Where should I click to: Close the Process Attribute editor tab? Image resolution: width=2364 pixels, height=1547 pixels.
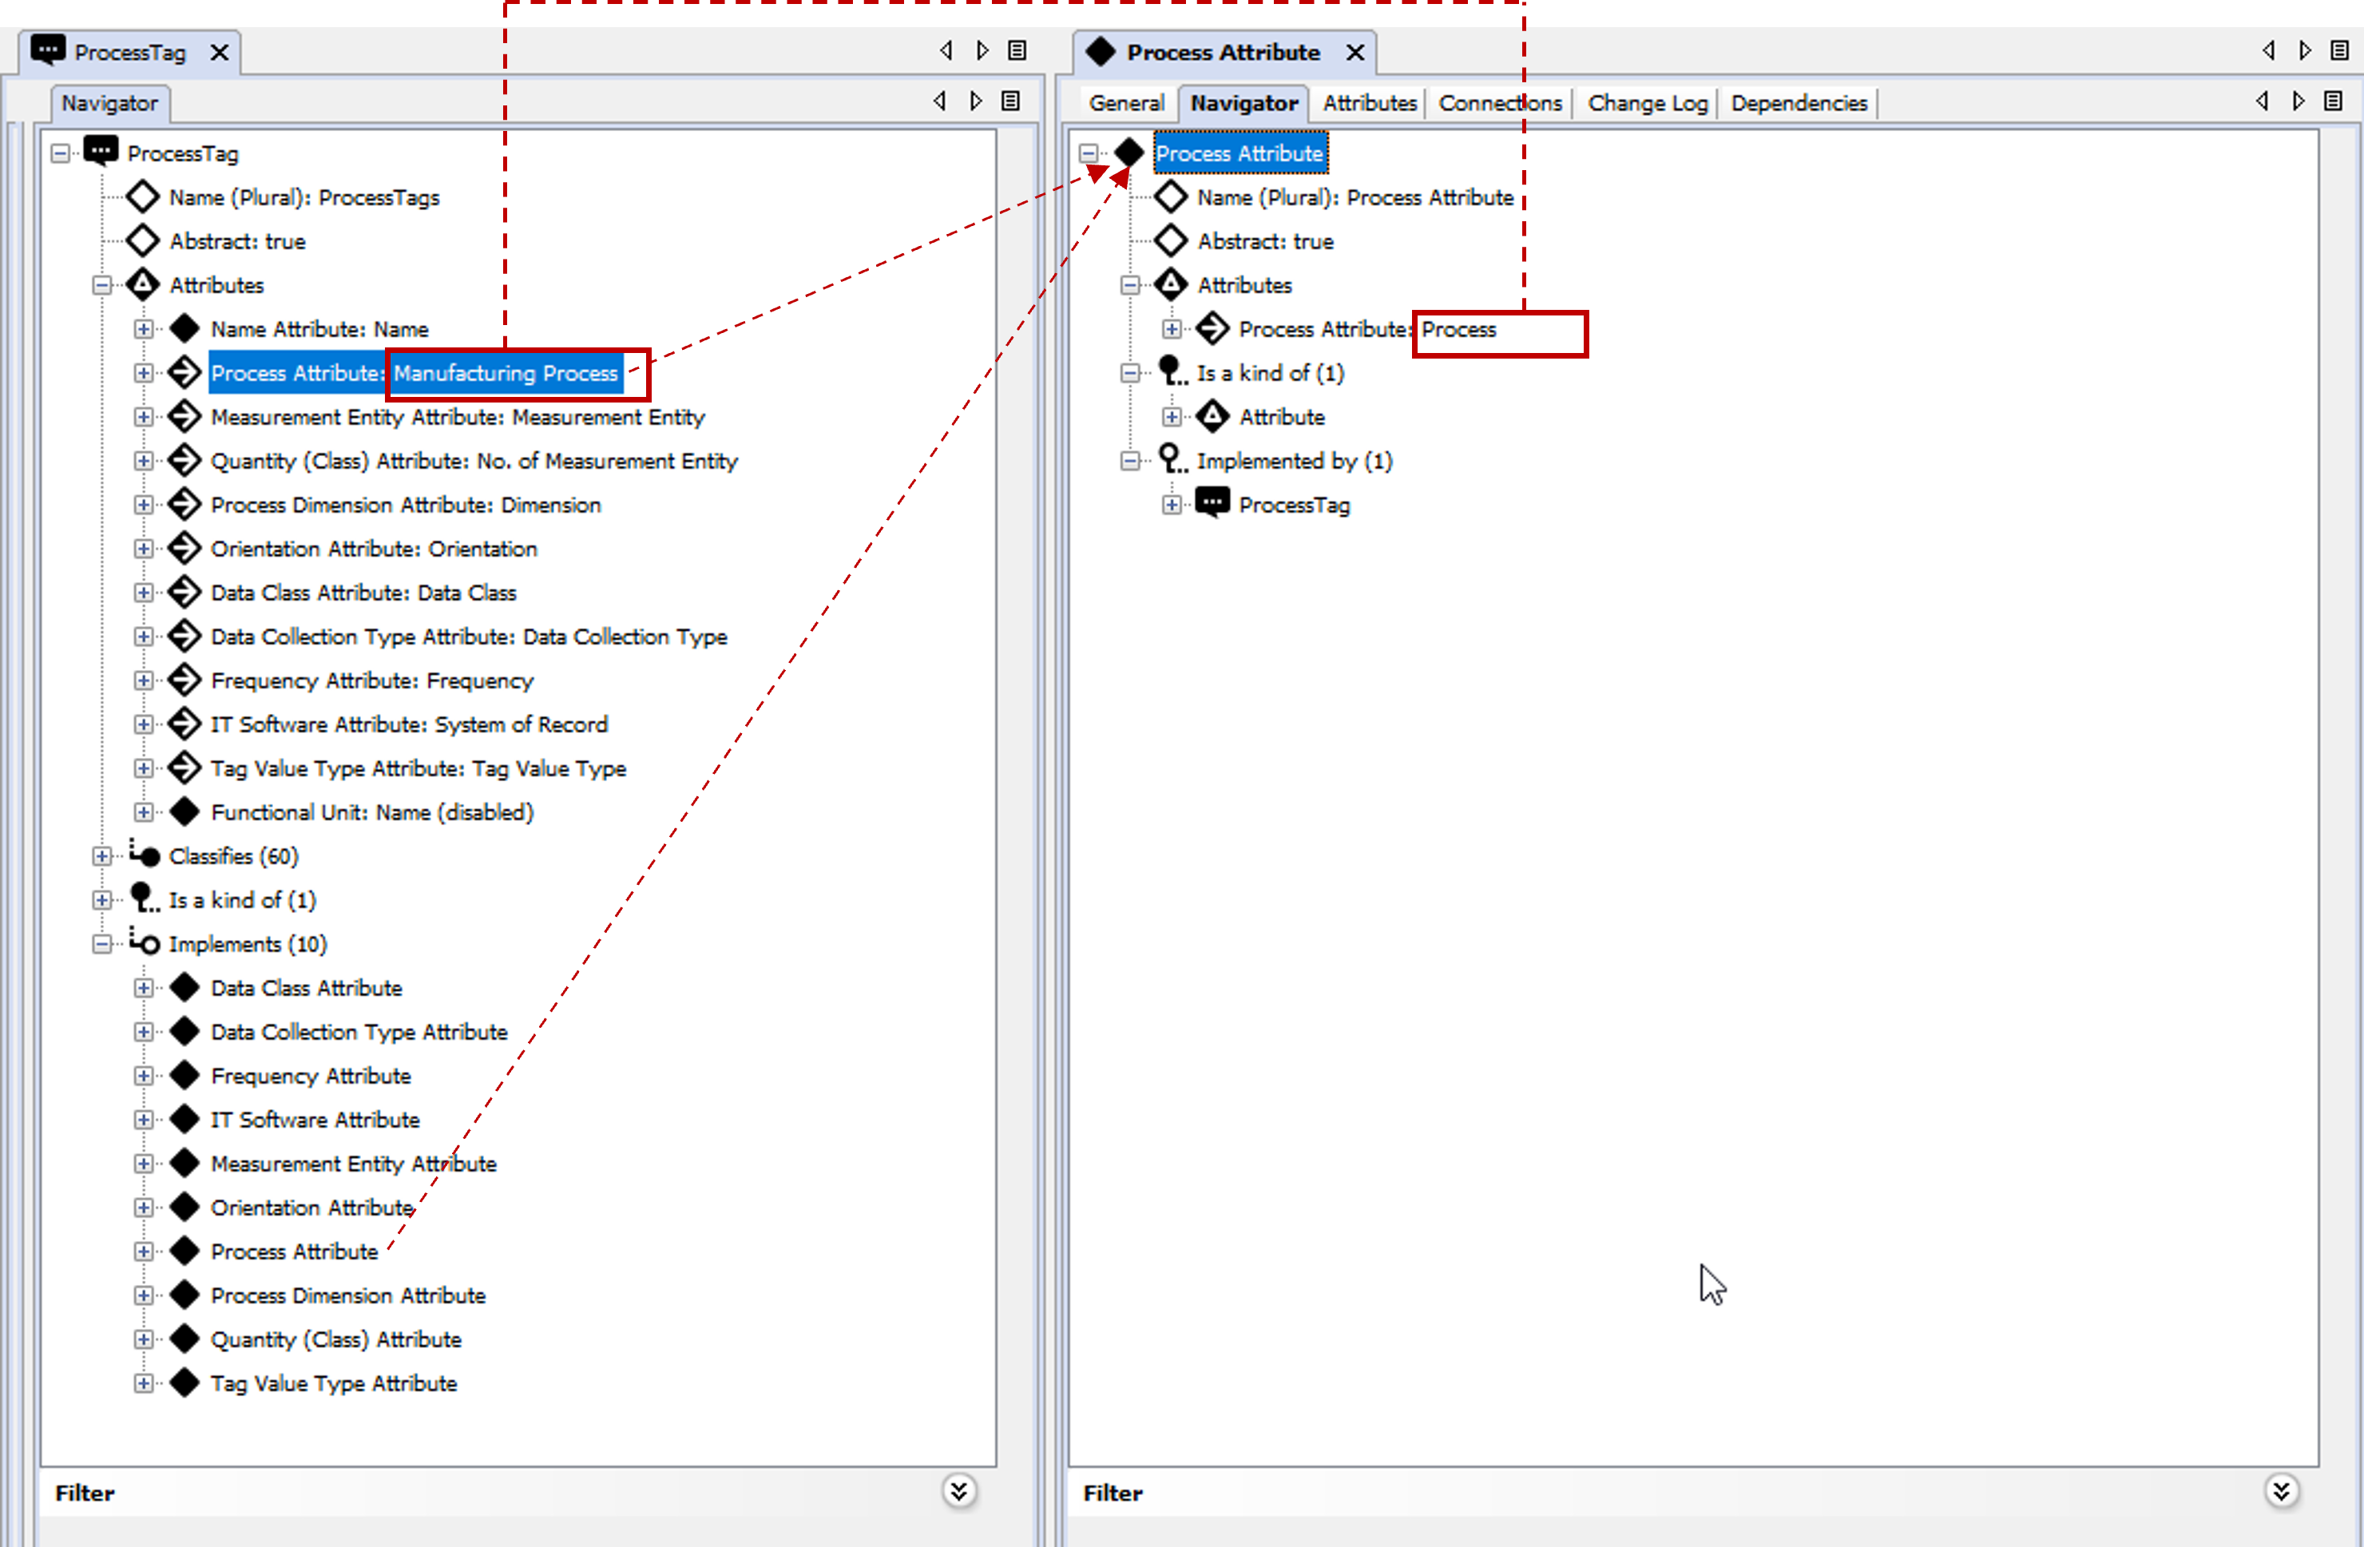tap(1355, 53)
